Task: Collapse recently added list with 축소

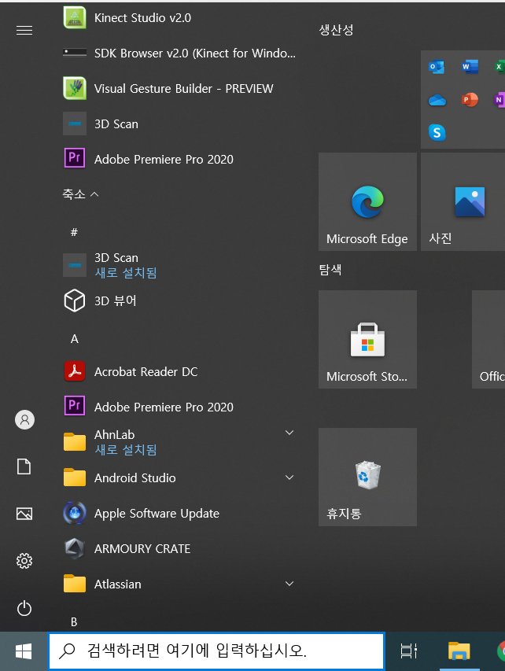Action: (x=80, y=194)
